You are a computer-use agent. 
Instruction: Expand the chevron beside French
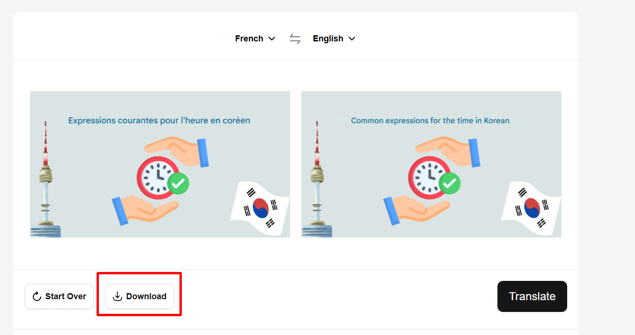coord(272,39)
